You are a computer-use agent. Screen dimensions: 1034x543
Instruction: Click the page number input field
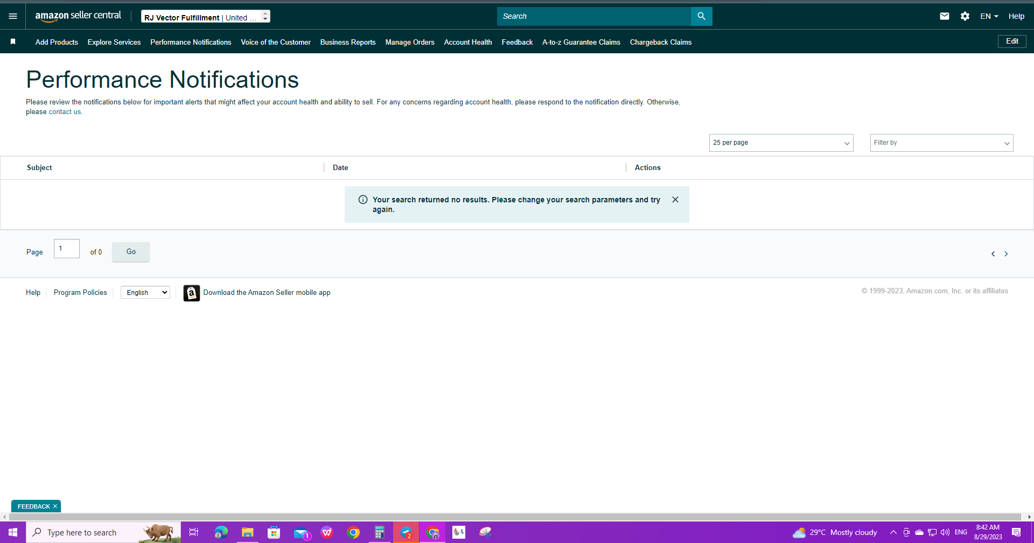pyautogui.click(x=67, y=249)
